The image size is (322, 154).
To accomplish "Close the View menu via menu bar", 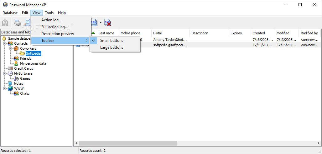I will click(37, 13).
